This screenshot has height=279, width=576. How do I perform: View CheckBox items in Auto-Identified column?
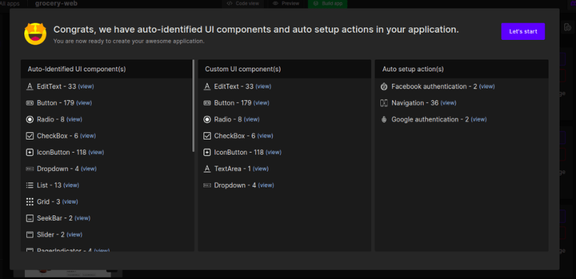click(88, 136)
